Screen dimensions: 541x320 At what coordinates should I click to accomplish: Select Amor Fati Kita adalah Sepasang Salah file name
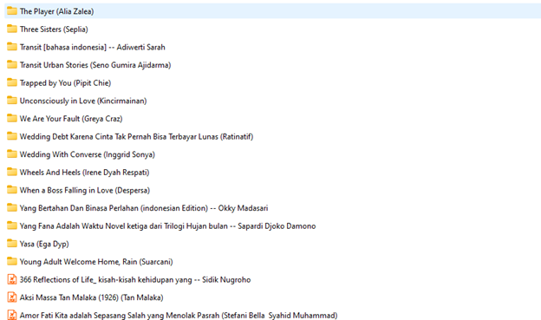tap(179, 316)
